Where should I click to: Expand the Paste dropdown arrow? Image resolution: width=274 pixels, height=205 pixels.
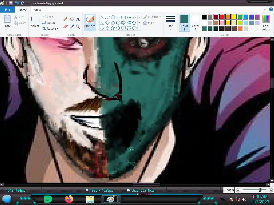[7, 29]
